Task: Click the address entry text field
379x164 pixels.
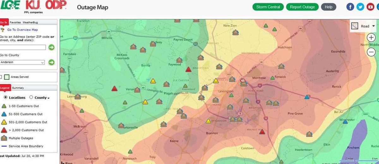Action: 23,47
